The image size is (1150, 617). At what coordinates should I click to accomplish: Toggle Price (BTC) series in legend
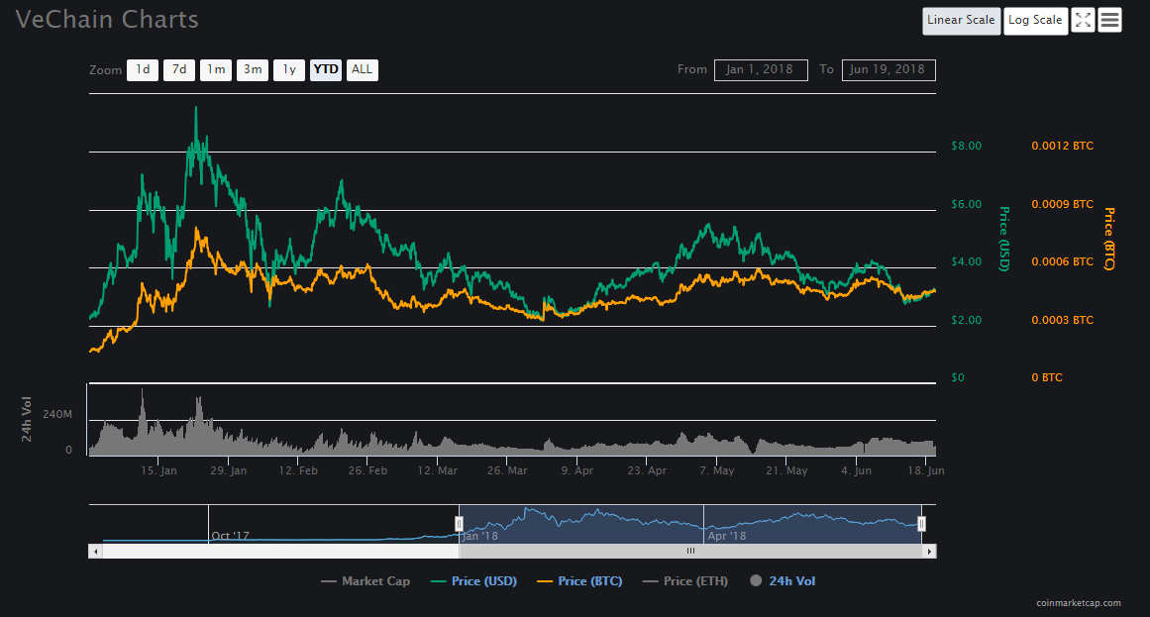pos(579,581)
